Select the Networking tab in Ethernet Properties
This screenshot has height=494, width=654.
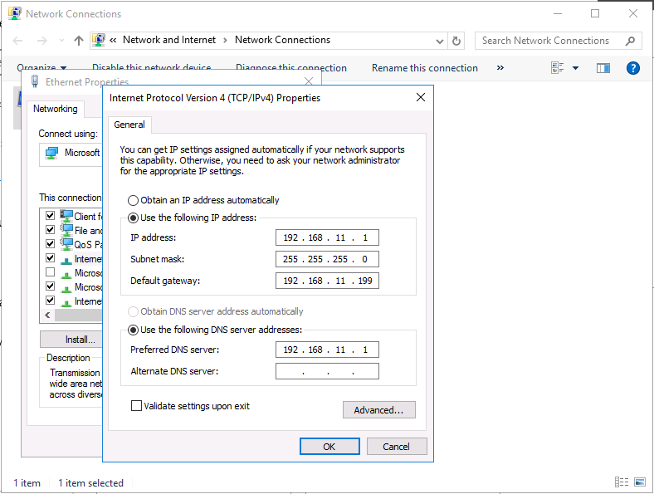[x=56, y=109]
